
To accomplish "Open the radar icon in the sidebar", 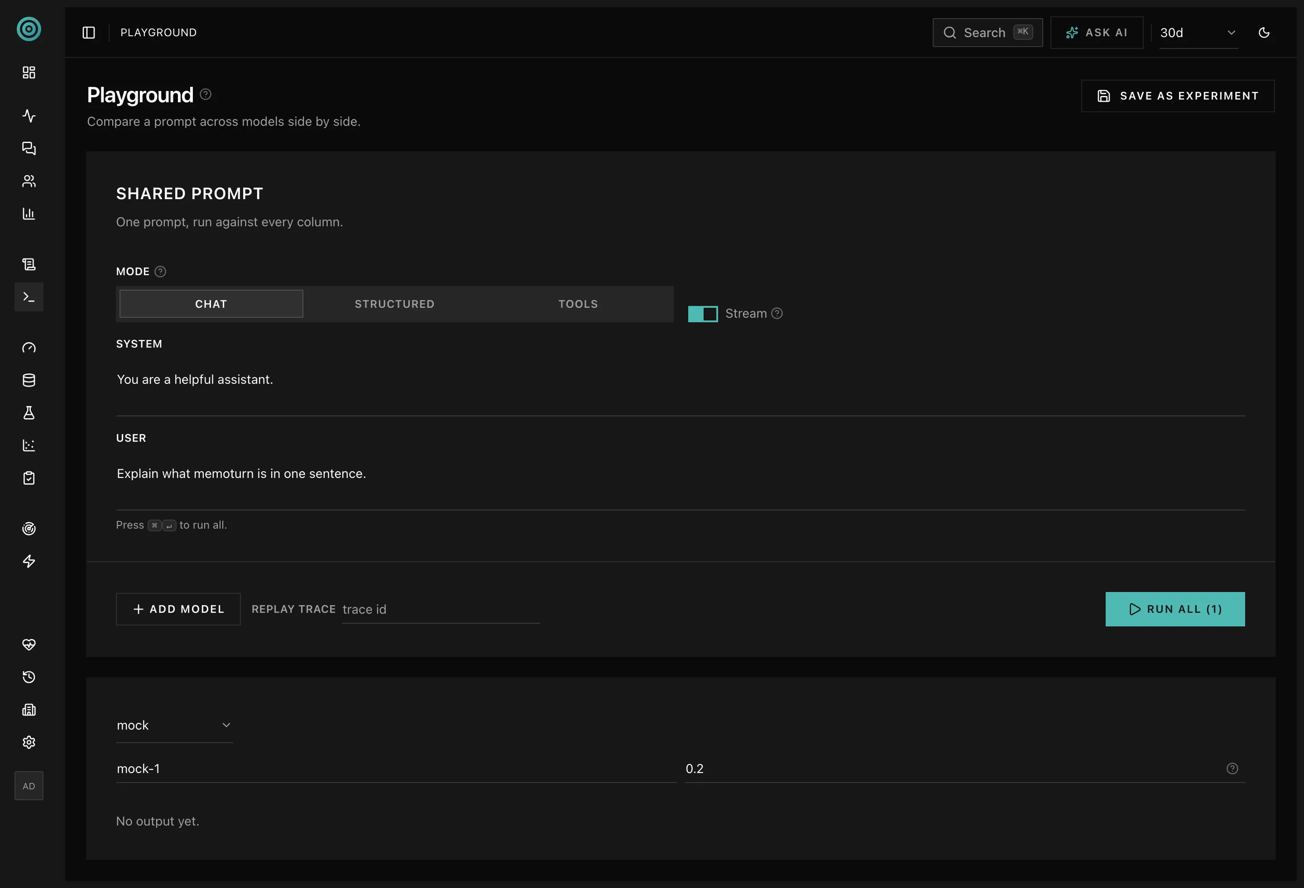I will tap(29, 529).
